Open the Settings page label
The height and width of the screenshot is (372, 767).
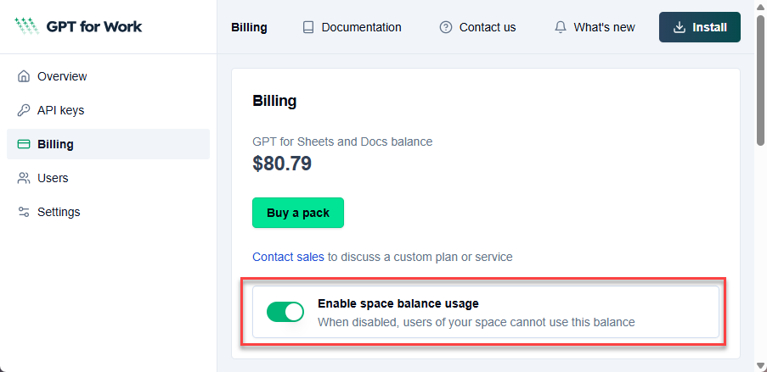pyautogui.click(x=59, y=212)
